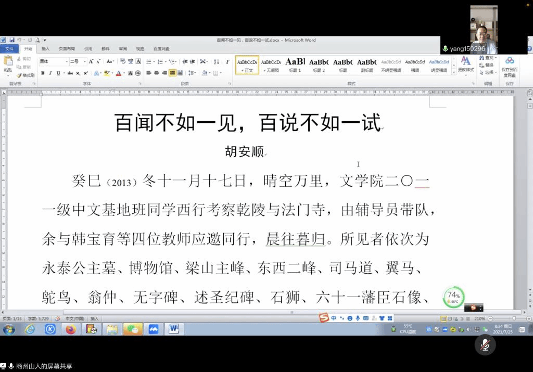Apply strikethrough to selected text
This screenshot has height=372, width=533.
70,73
